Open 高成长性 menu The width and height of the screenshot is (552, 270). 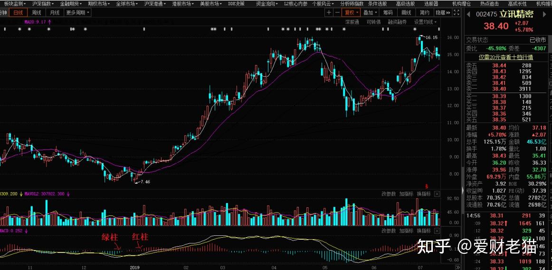pyautogui.click(x=517, y=4)
